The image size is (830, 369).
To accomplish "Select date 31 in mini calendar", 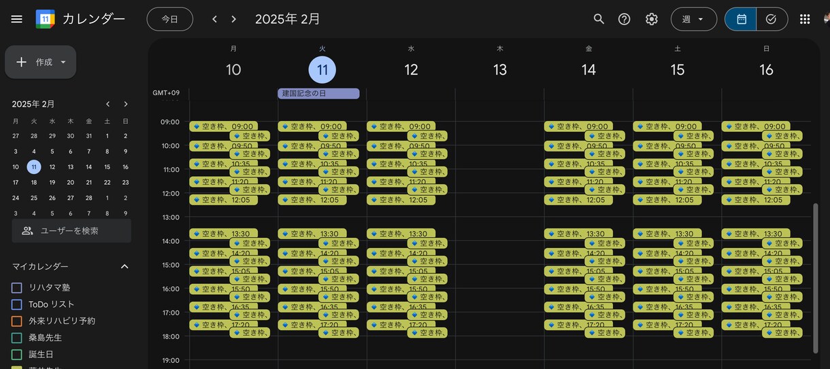I will tap(88, 136).
